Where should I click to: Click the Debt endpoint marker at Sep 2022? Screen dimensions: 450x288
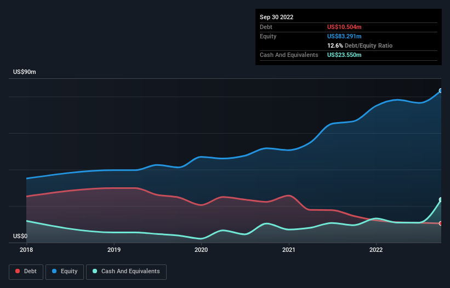point(441,223)
